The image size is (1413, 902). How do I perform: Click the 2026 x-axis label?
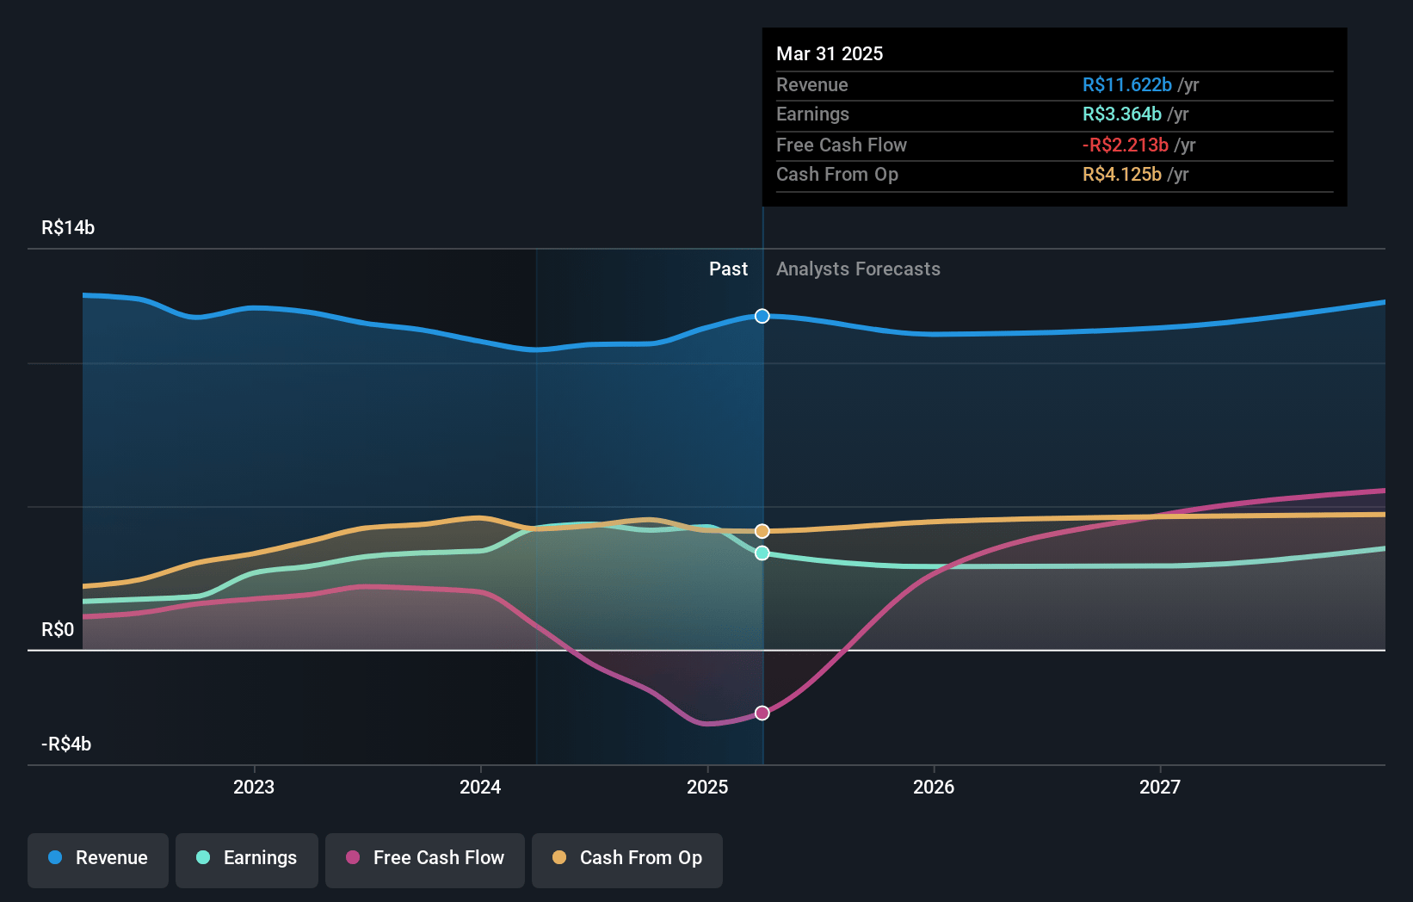[x=934, y=787]
